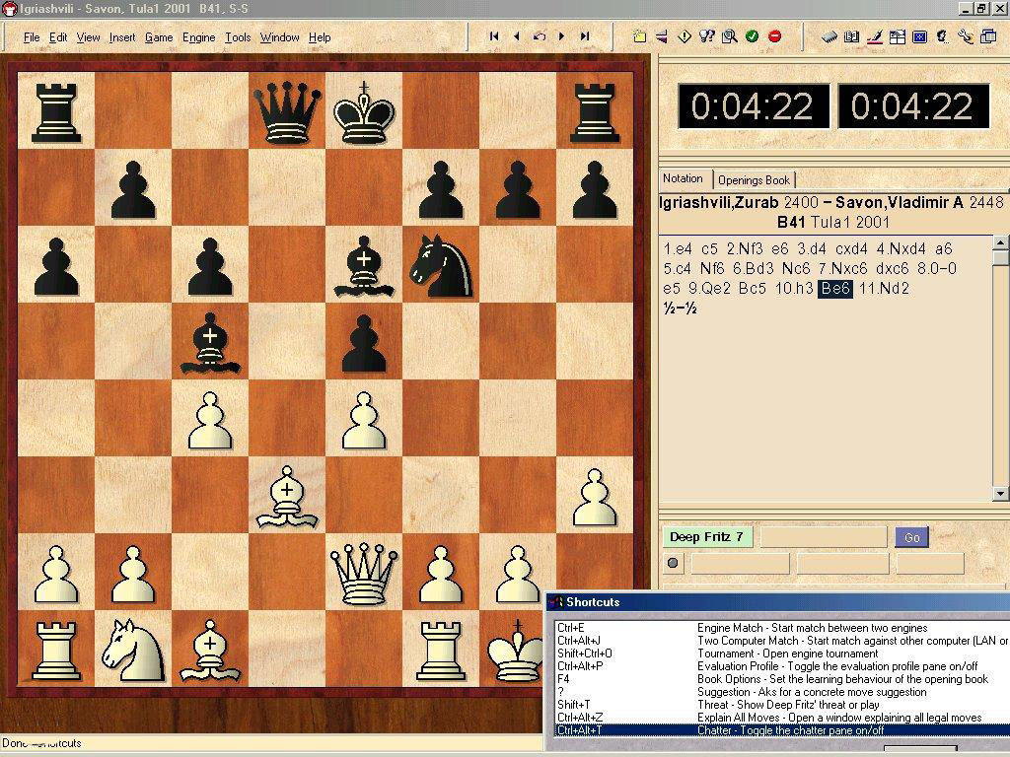The image size is (1010, 757).
Task: Jump to the end of the game
Action: click(585, 36)
